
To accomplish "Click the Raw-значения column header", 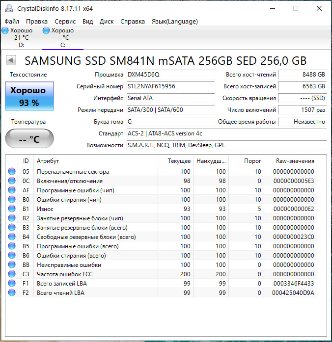I will click(295, 161).
